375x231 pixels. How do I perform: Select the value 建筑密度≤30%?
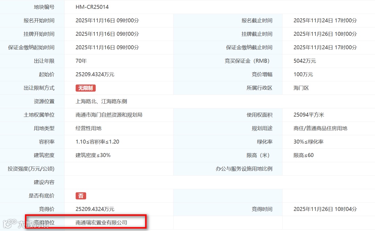click(93, 155)
